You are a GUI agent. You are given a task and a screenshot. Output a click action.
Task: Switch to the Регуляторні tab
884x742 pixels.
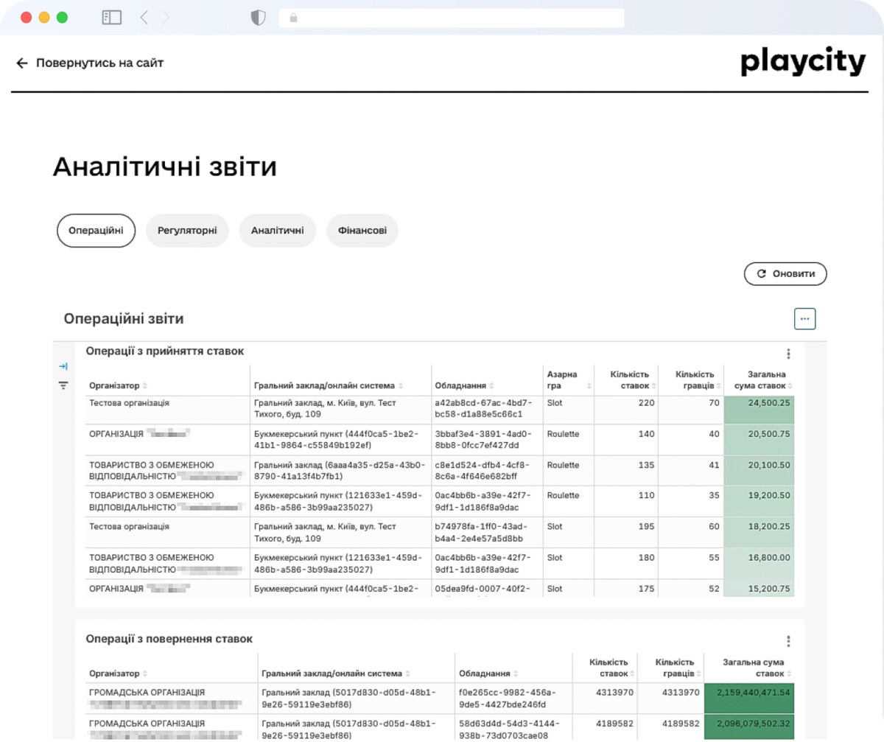point(187,230)
